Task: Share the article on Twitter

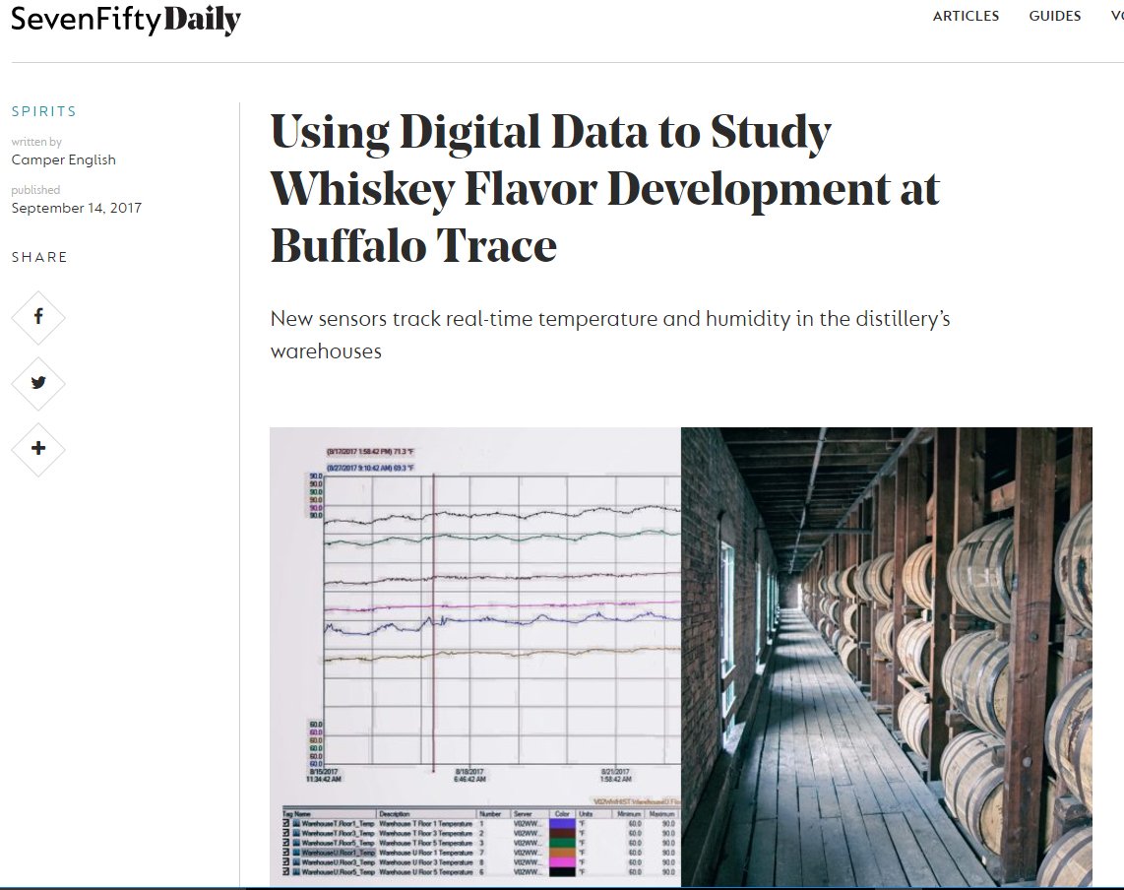Action: (x=38, y=383)
